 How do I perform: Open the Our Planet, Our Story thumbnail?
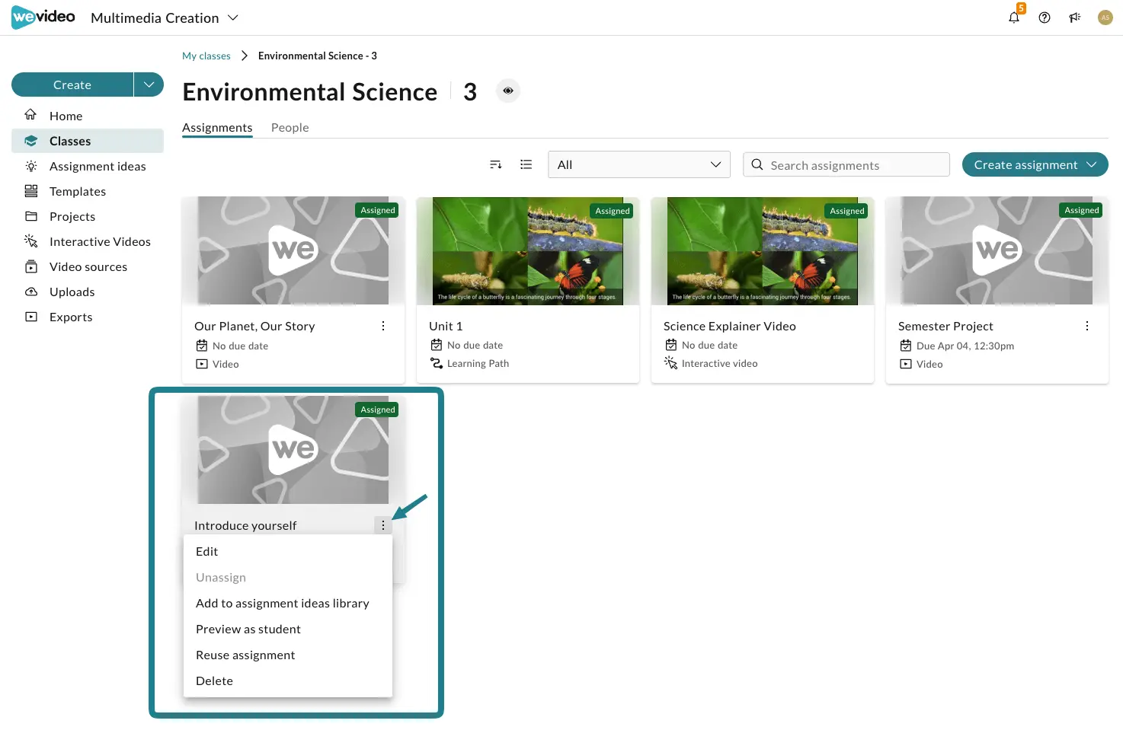click(x=293, y=251)
